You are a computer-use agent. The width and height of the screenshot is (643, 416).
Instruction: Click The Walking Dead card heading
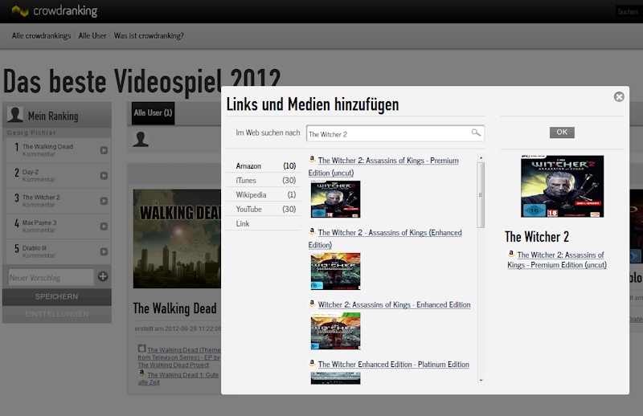click(x=174, y=308)
